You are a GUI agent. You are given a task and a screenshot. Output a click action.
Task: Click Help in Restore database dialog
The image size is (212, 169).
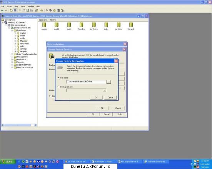[120, 114]
